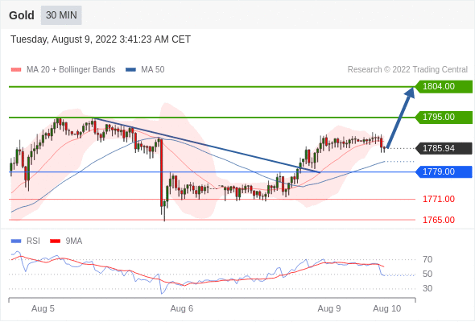
Task: Click the Aug 10 time axis label
Action: 387,308
